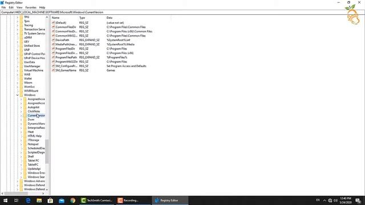Open the Edit menu
The width and height of the screenshot is (365, 205).
click(x=11, y=7)
